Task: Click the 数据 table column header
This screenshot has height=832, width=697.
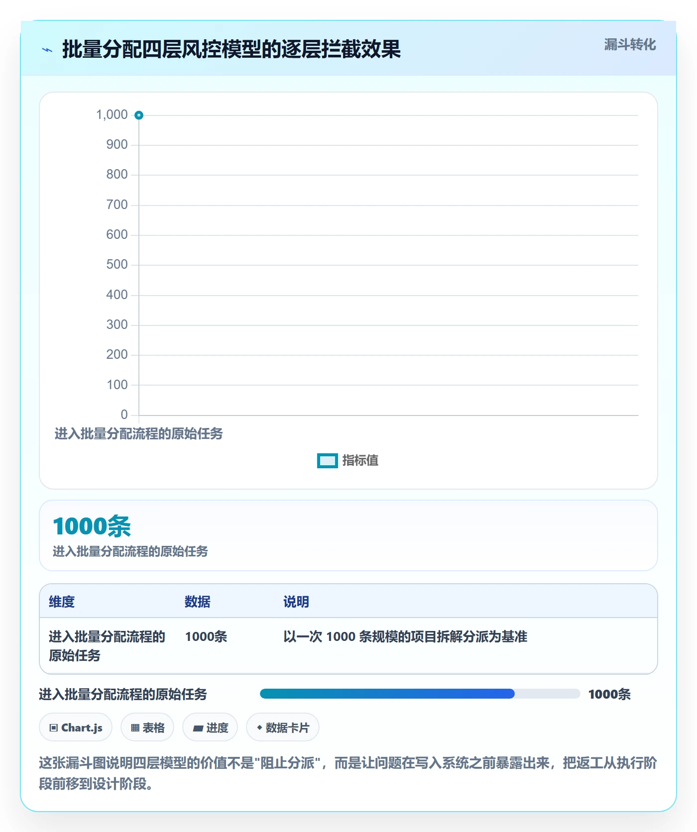Action: [x=198, y=602]
